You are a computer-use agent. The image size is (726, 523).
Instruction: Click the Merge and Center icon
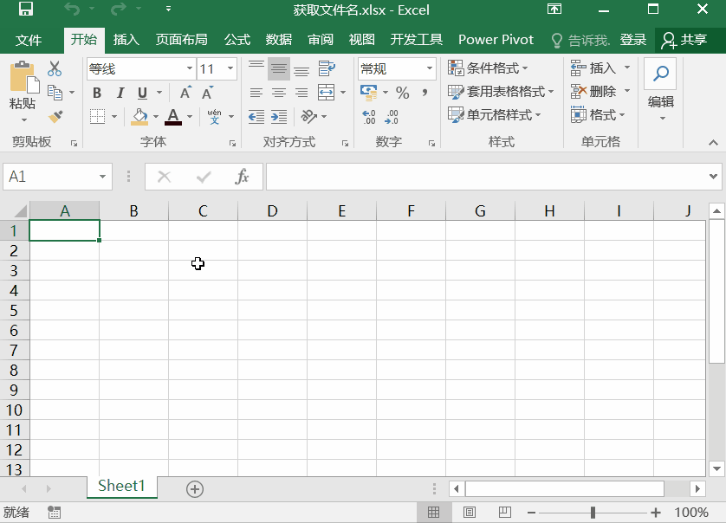pos(327,92)
